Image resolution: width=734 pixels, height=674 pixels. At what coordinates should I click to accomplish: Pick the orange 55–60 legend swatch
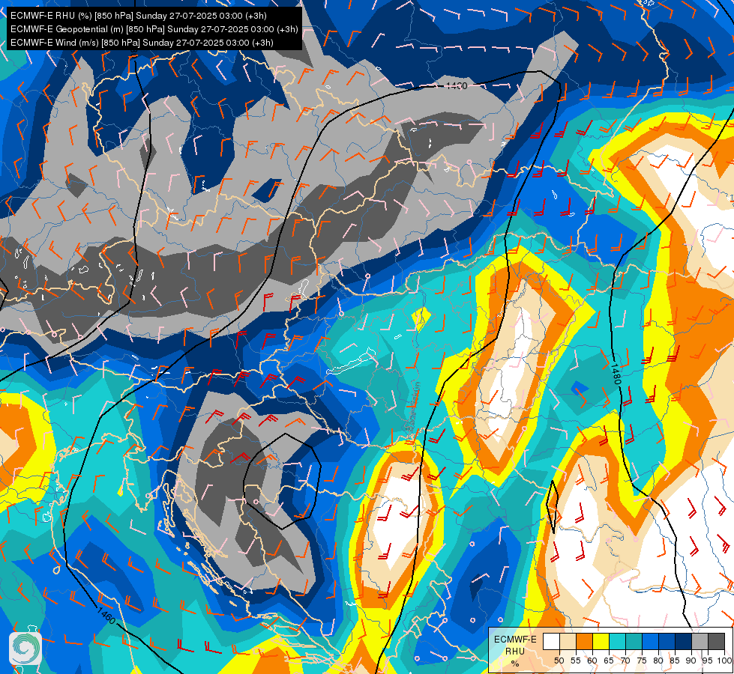click(584, 641)
